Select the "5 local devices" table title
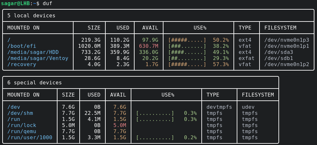The width and height of the screenshot is (317, 145). (31, 15)
